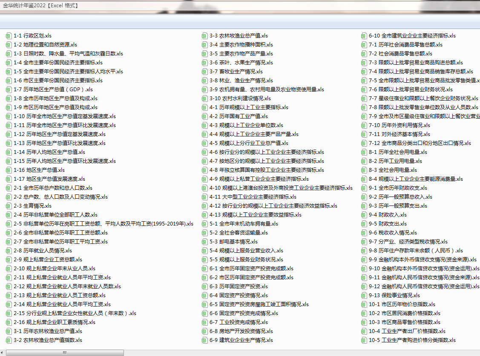Click the file icon for 6-3 历年固定资产投资.xls

tap(204, 287)
